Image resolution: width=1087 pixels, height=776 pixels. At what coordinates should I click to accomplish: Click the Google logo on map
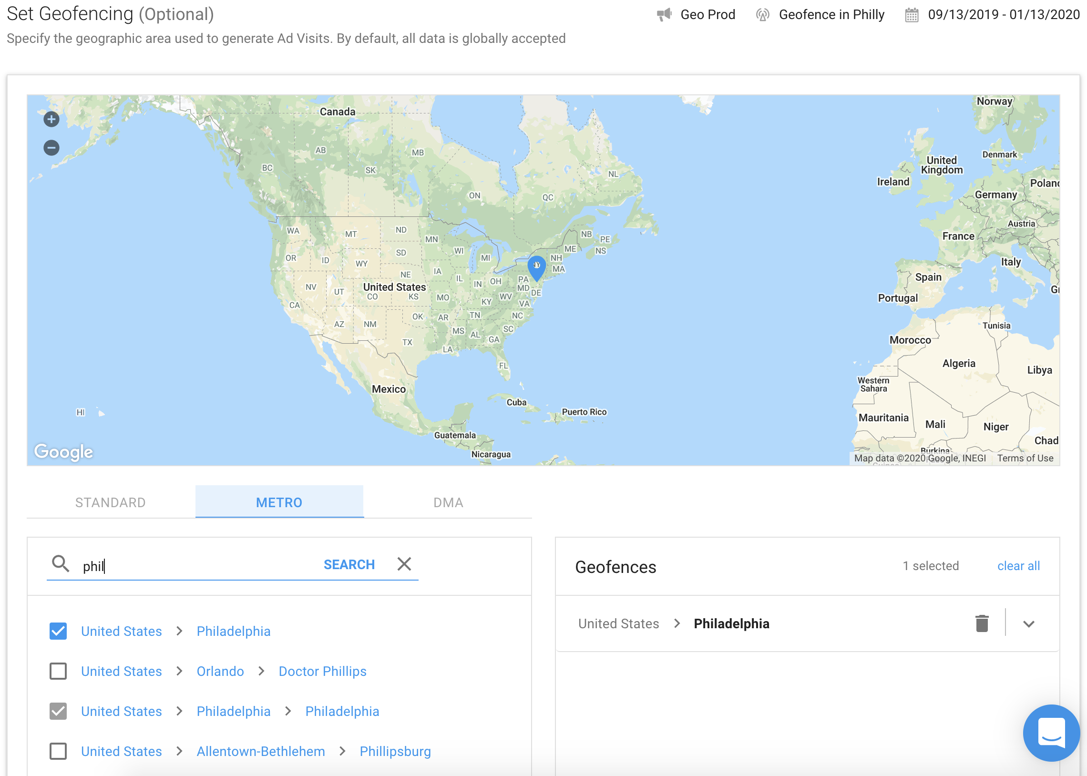point(63,451)
